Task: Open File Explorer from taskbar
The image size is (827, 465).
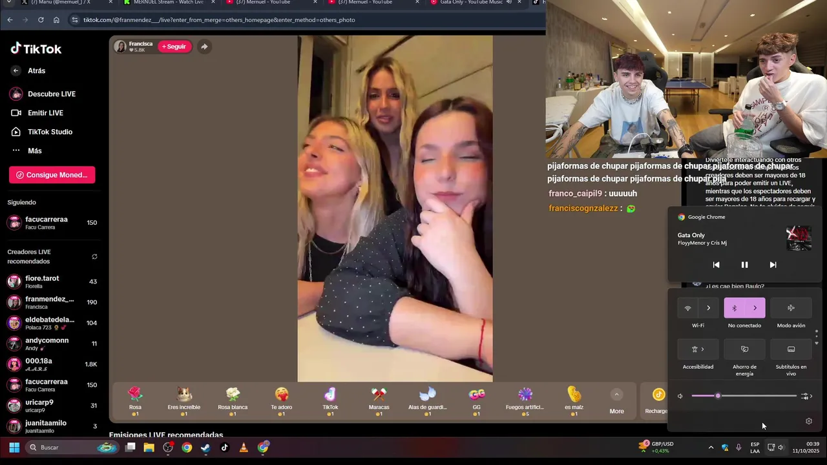Action: coord(149,447)
